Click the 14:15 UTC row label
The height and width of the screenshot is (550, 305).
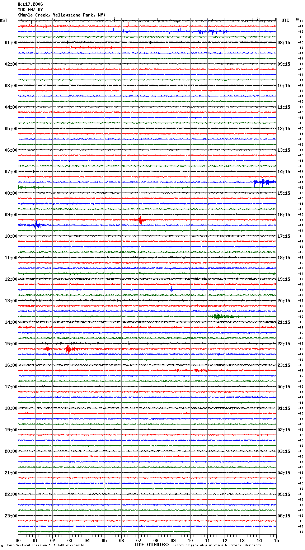point(284,172)
